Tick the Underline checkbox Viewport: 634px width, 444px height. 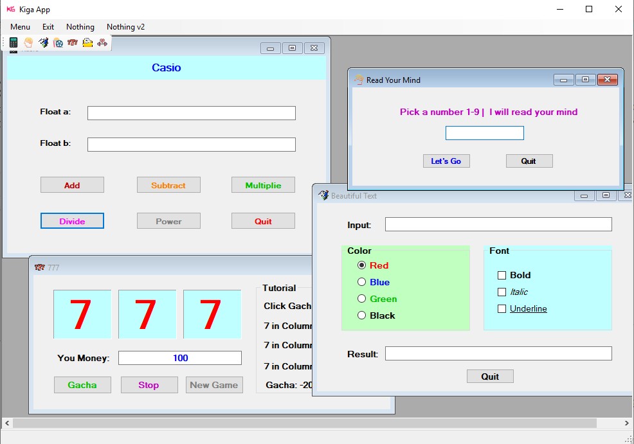502,308
